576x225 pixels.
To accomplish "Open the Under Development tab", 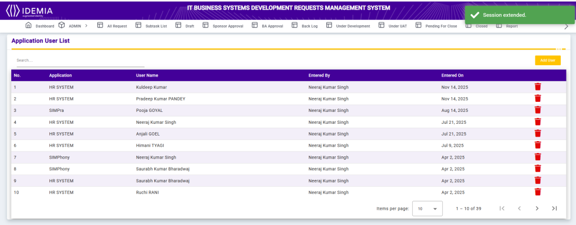I will point(352,26).
